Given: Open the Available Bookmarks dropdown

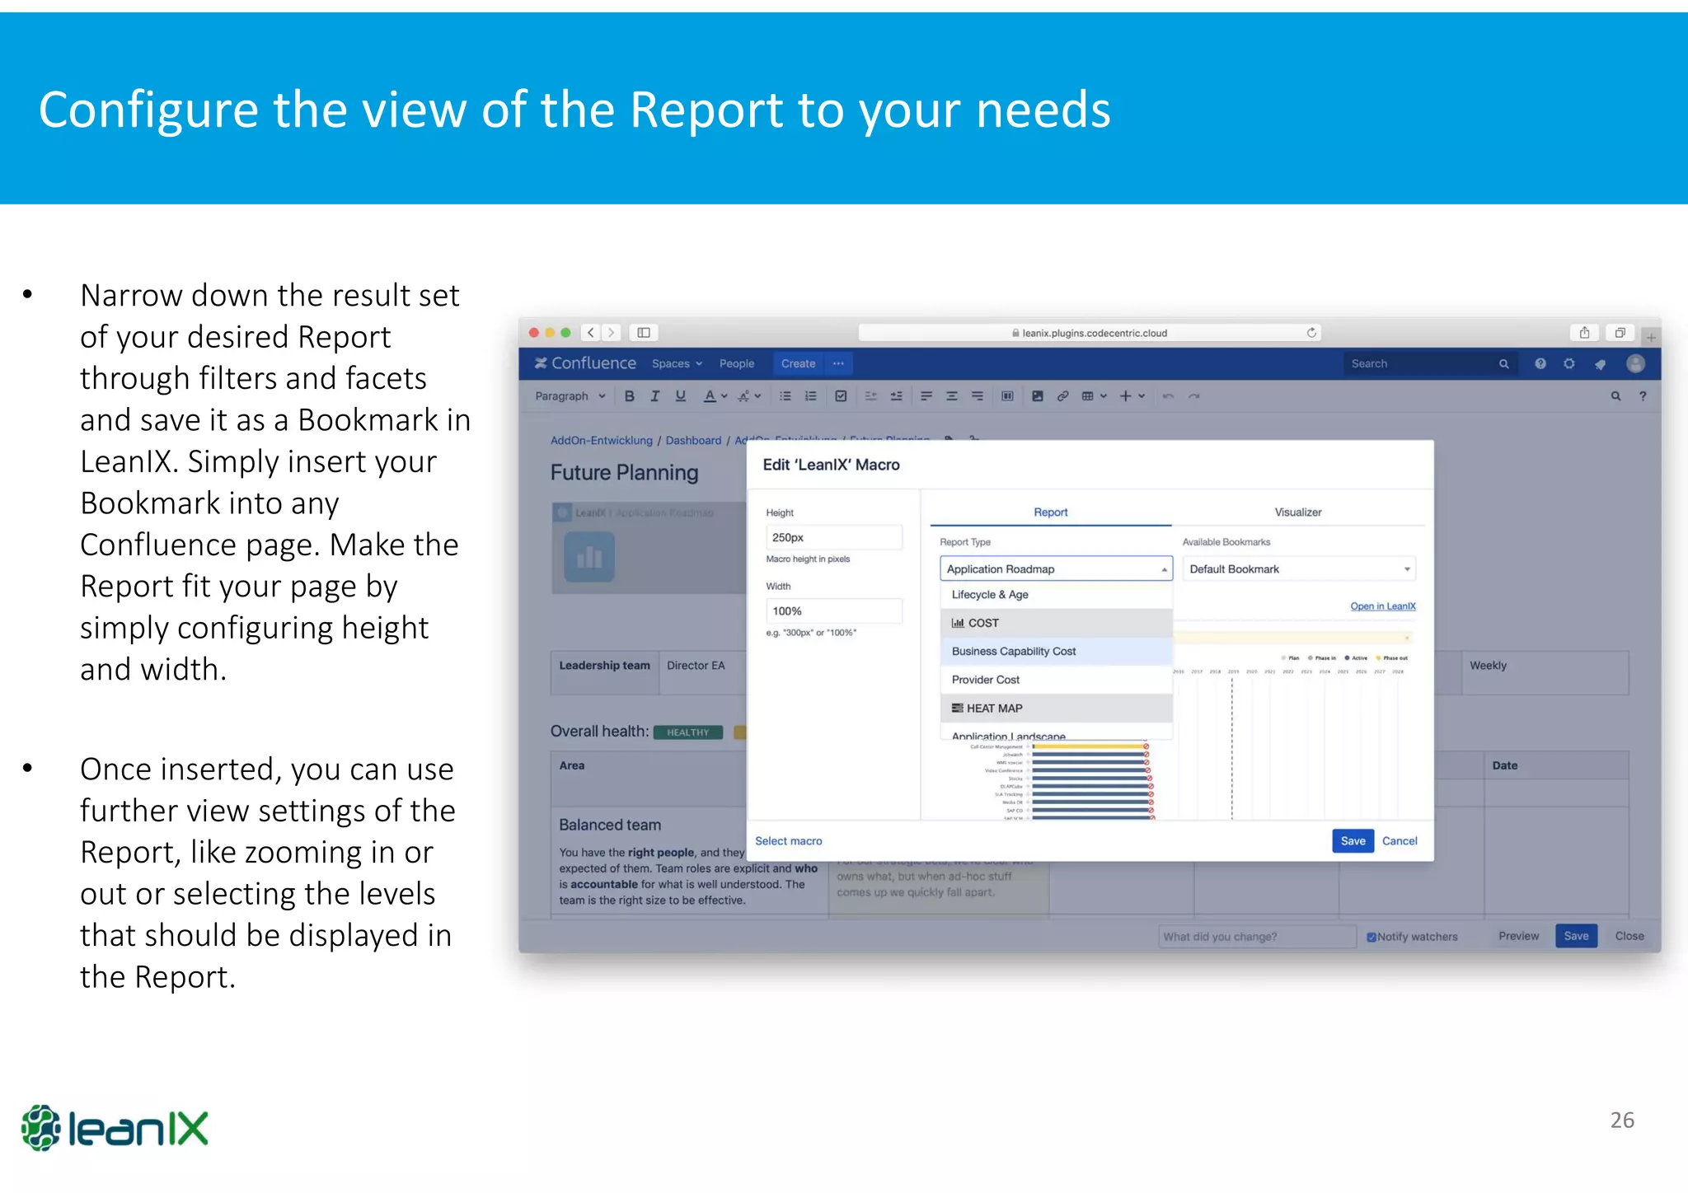Looking at the screenshot, I should click(x=1300, y=569).
